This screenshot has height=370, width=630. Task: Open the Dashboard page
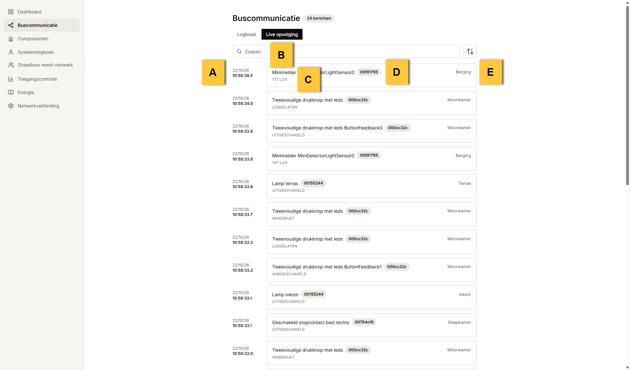pyautogui.click(x=42, y=12)
